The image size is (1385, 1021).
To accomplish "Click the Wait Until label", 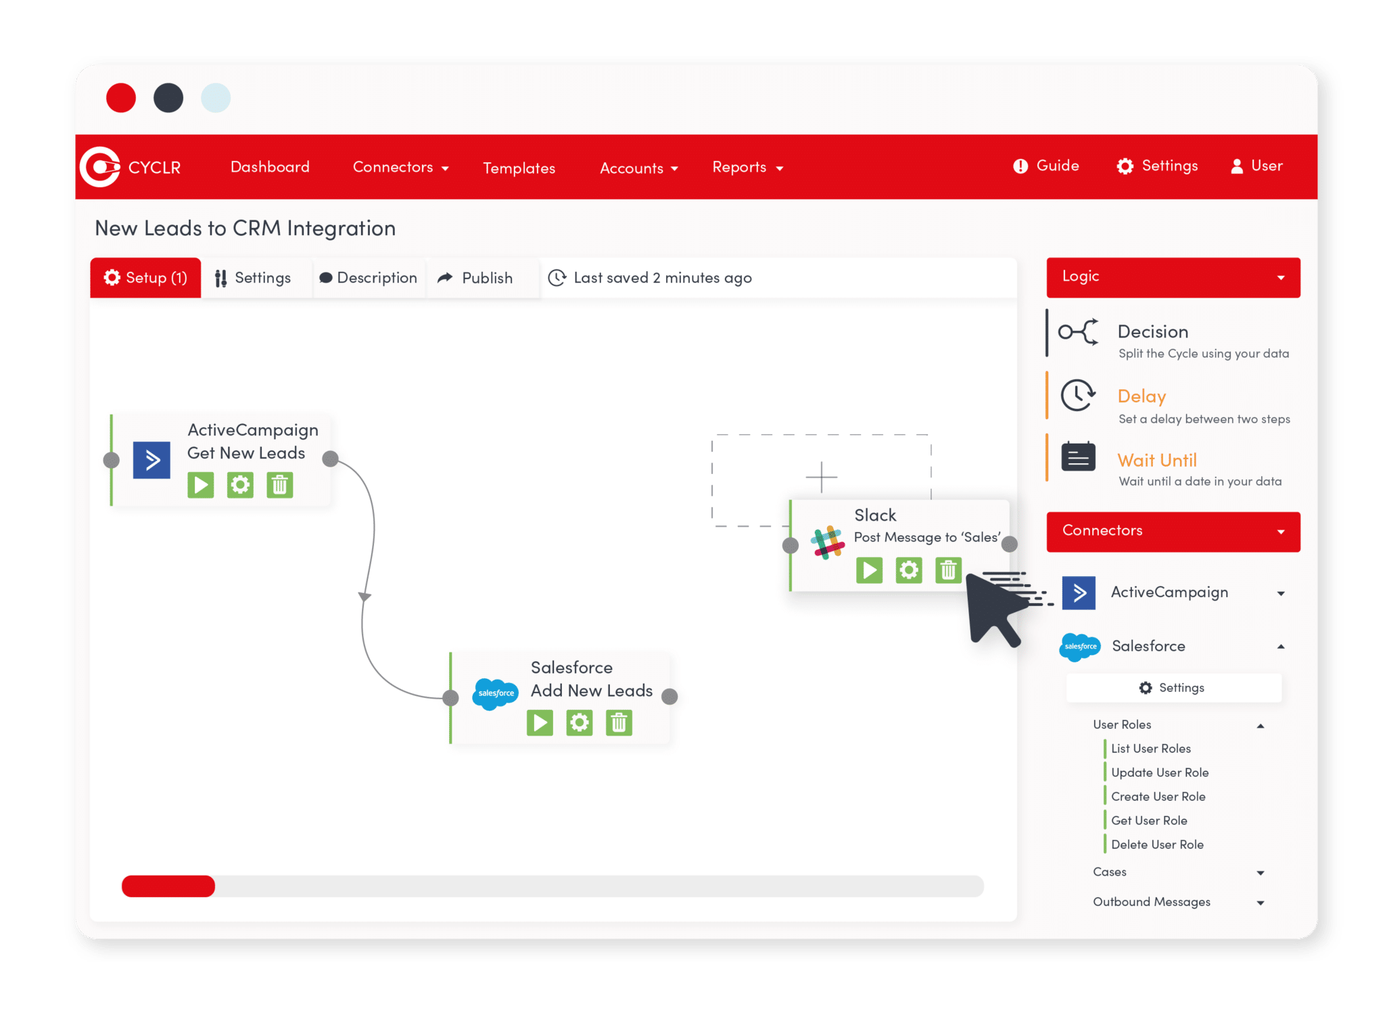I will [x=1157, y=460].
